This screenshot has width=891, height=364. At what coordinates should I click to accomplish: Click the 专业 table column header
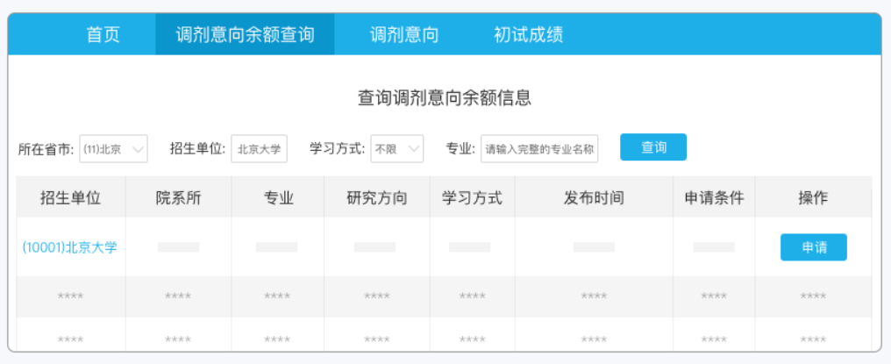click(277, 197)
